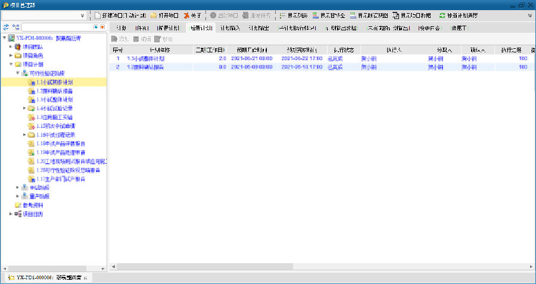The image size is (536, 284).
Task: Select tree item 1.21 in the tree
Action: [68, 170]
